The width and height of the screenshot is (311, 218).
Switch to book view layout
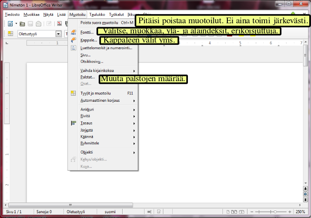[x=242, y=212]
